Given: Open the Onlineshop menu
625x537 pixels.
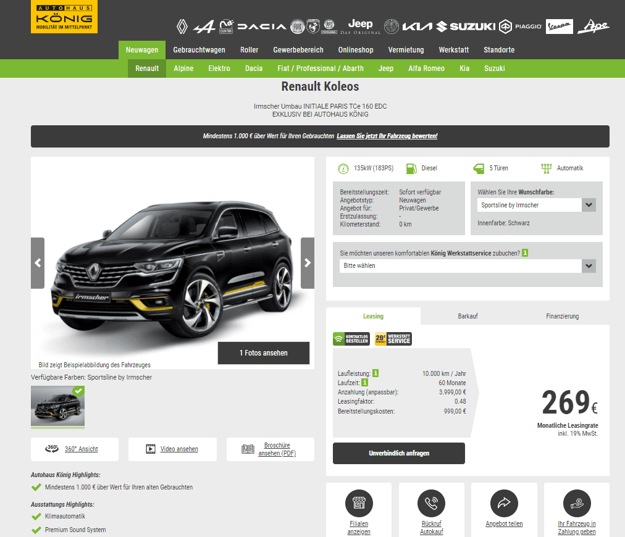Looking at the screenshot, I should pyautogui.click(x=356, y=50).
